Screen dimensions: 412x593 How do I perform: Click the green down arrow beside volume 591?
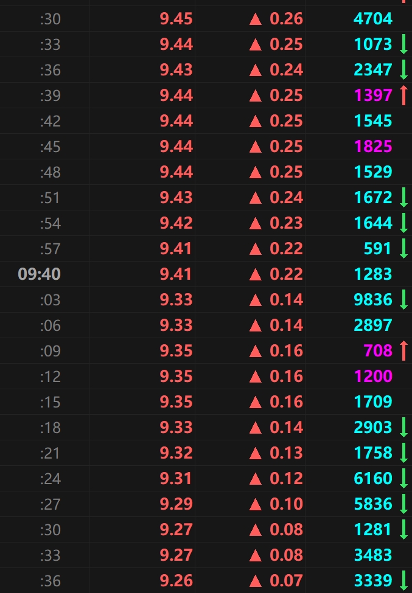click(403, 249)
